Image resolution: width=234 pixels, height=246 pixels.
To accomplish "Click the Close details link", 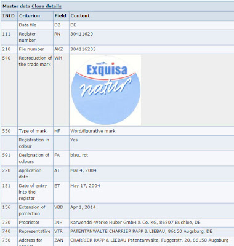I will tap(46, 6).
